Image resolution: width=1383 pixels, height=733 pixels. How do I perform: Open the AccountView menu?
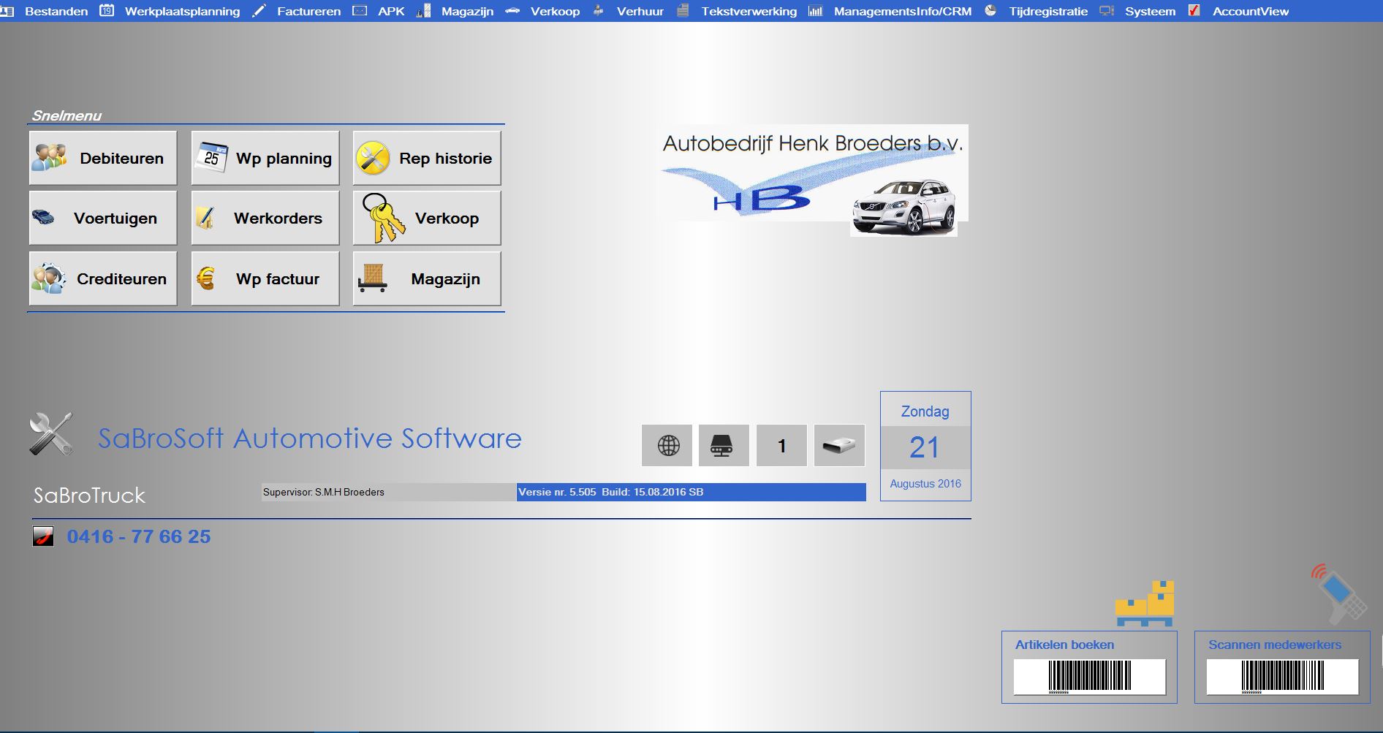(x=1250, y=11)
